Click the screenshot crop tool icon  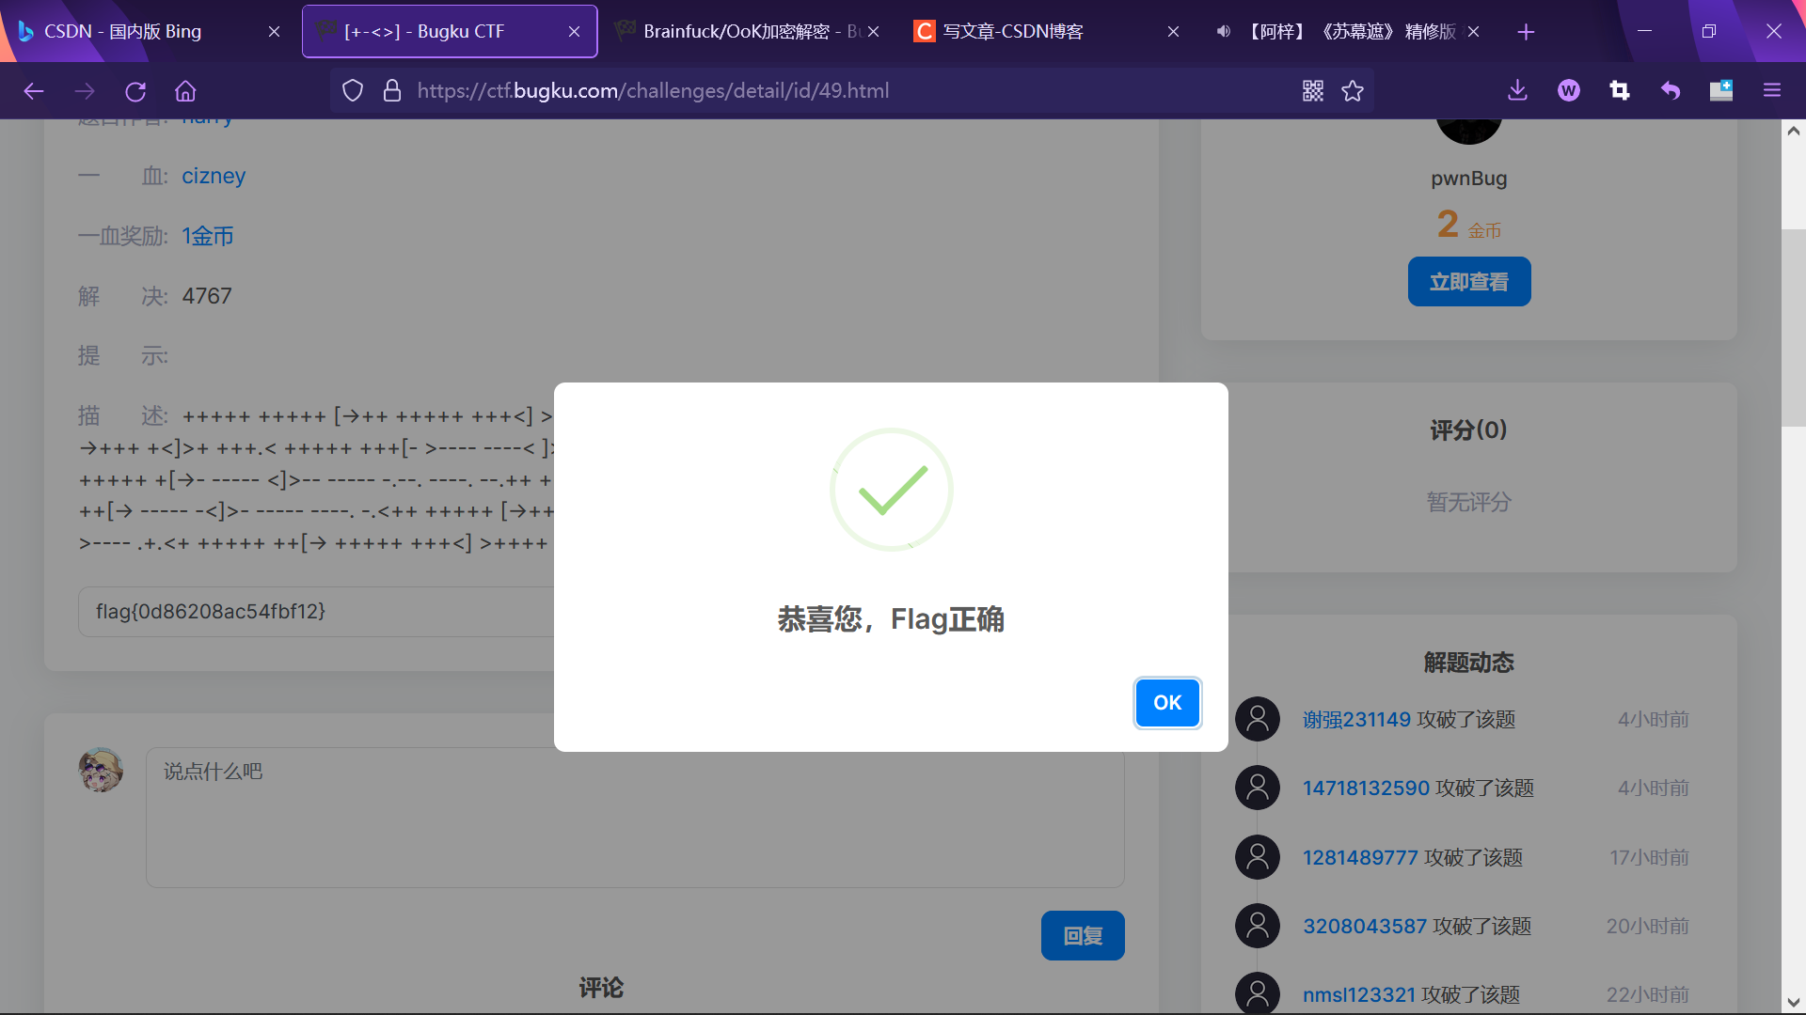pyautogui.click(x=1619, y=91)
